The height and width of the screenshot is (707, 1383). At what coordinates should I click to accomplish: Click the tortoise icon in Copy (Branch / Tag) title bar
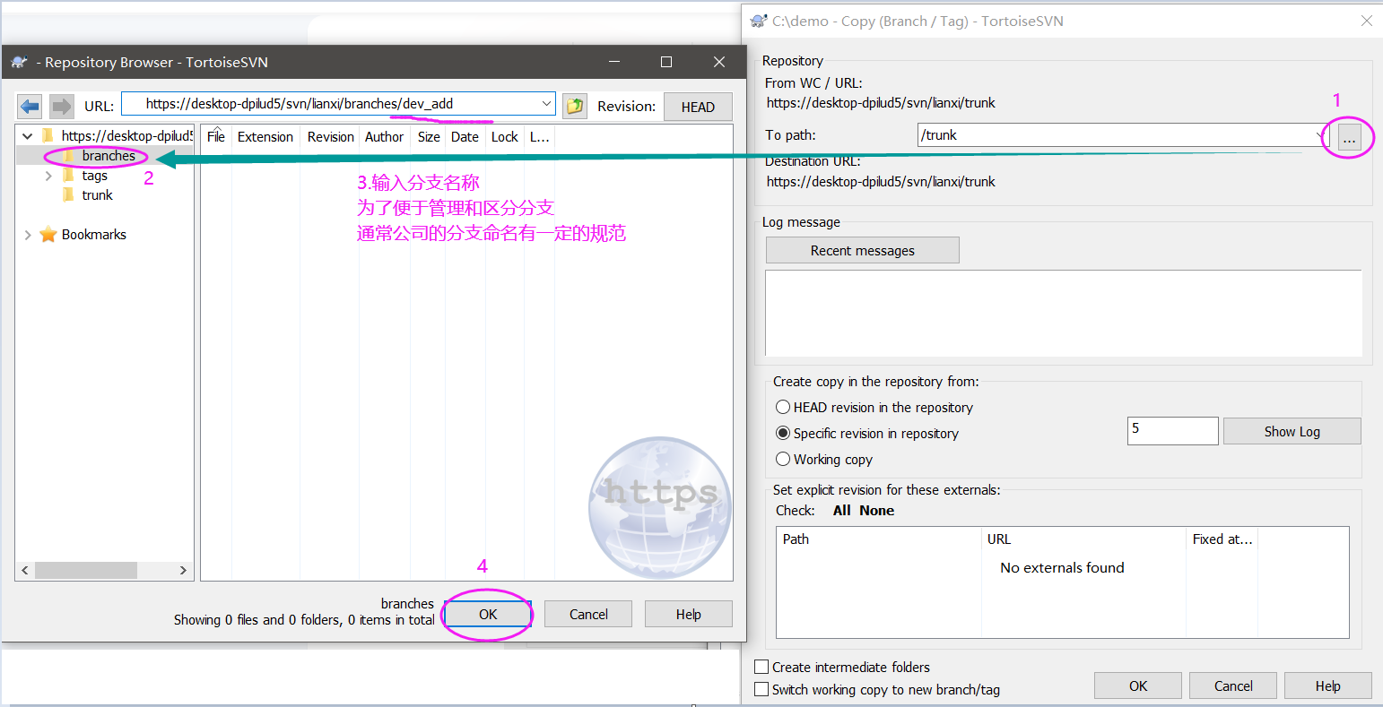click(759, 21)
